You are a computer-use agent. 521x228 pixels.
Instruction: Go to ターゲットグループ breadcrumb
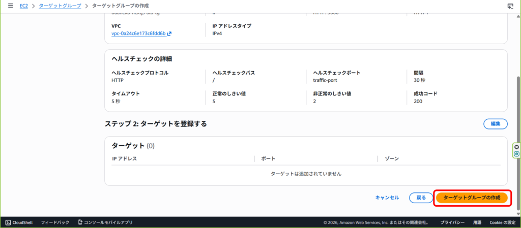(x=61, y=6)
